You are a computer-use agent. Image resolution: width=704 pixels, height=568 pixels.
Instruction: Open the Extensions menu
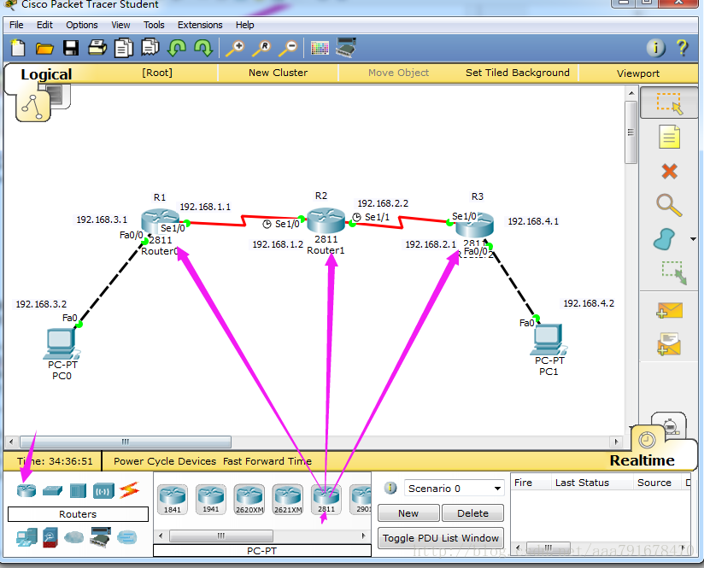coord(200,25)
